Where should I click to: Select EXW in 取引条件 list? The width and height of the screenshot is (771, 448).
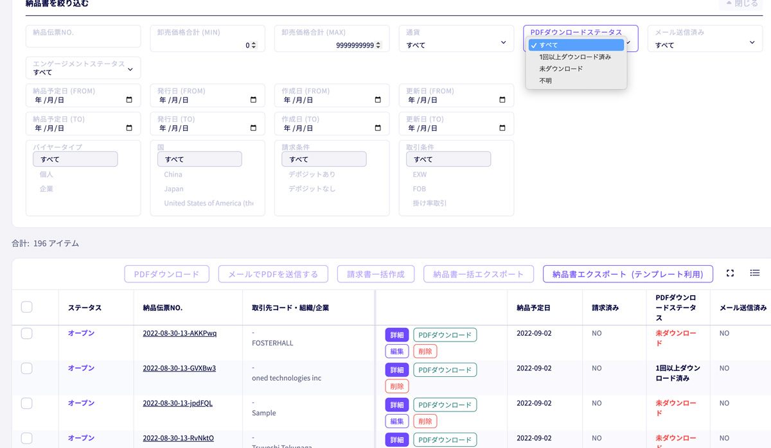(448, 174)
